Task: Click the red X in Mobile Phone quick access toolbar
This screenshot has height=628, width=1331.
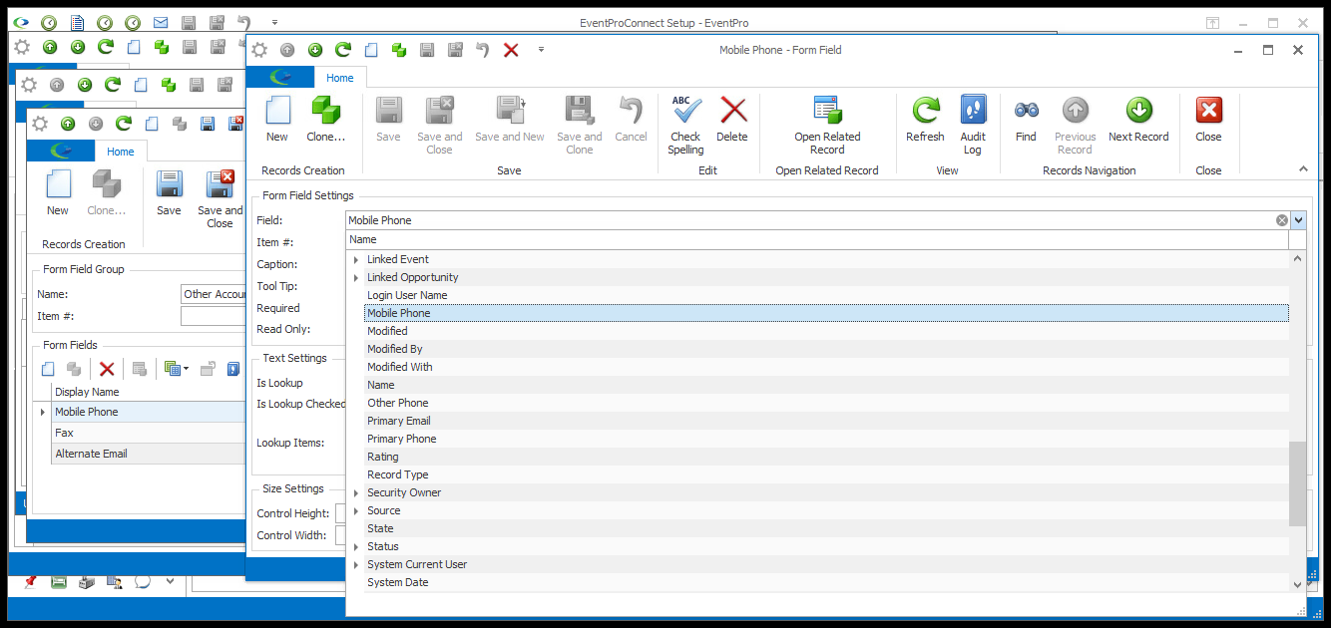Action: click(x=511, y=50)
